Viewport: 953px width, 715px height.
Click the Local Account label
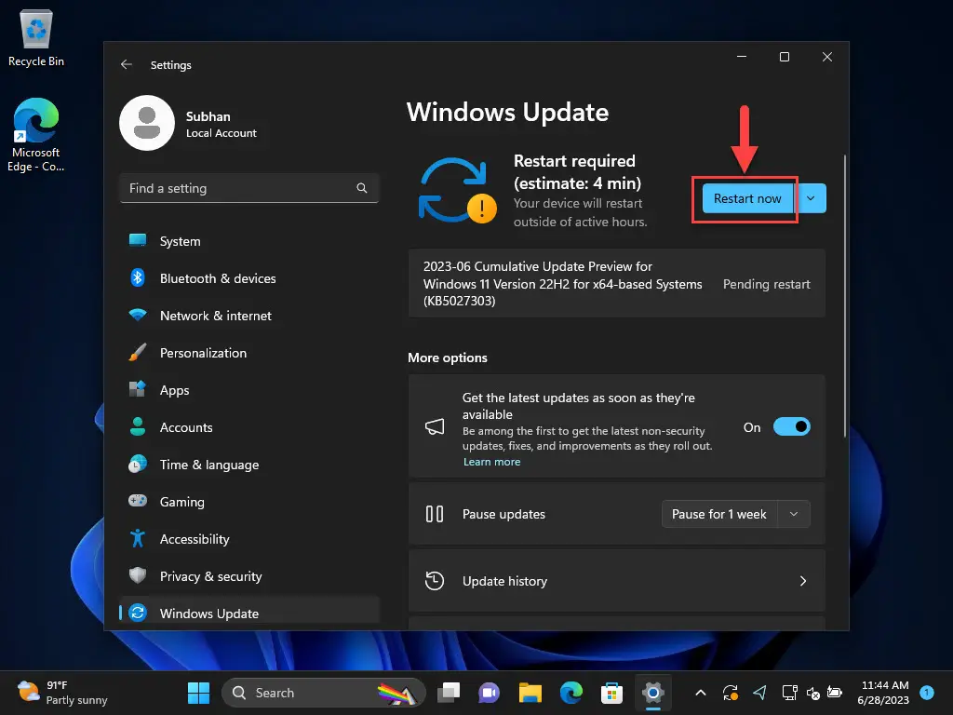pyautogui.click(x=221, y=133)
